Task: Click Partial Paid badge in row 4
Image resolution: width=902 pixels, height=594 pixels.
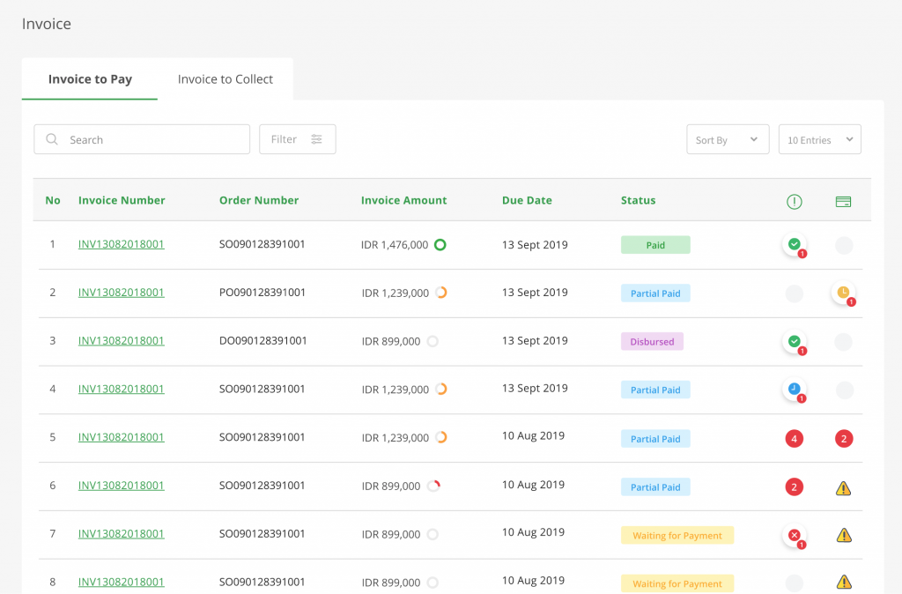Action: coord(655,390)
